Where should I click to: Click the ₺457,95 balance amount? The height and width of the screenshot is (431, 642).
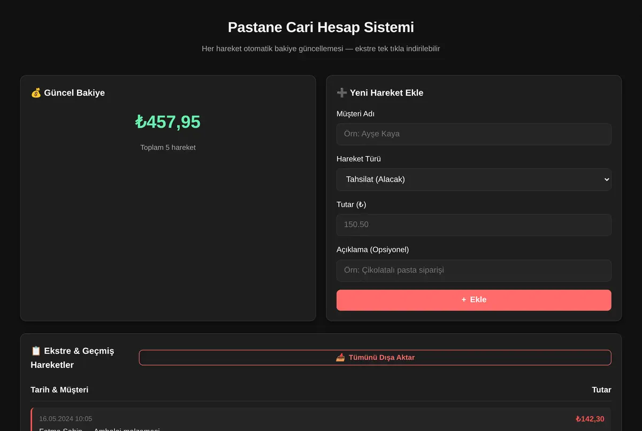pos(168,122)
